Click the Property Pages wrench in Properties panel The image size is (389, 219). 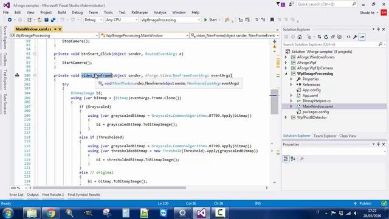click(301, 159)
